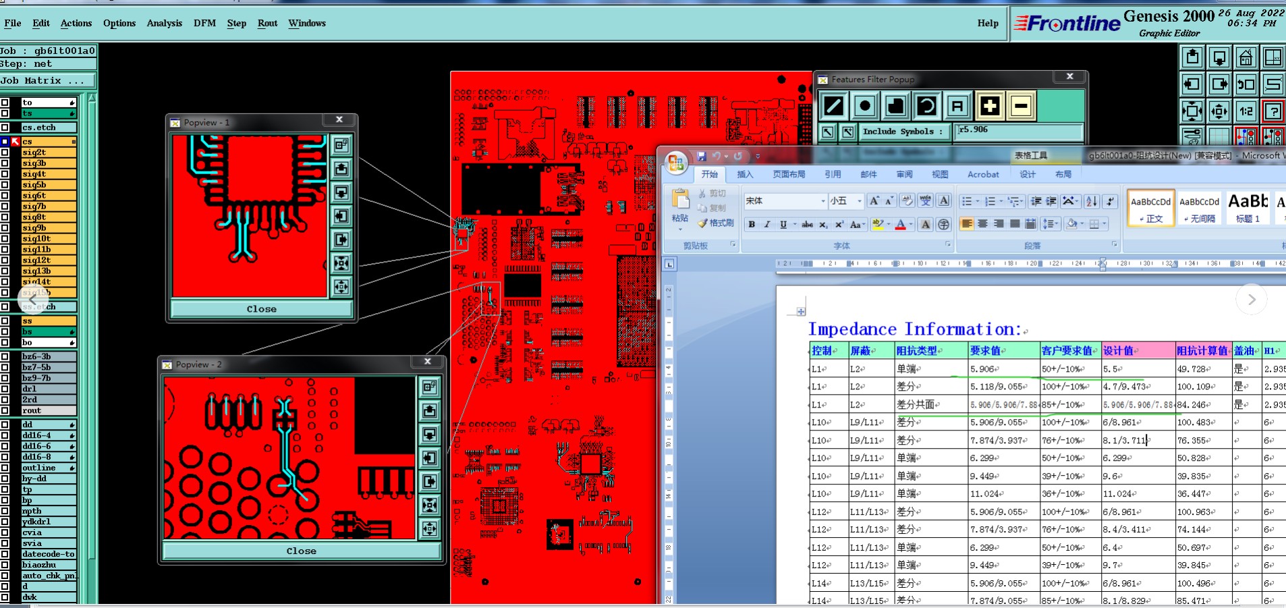Click the undo-box icon in Genesis toolbar
The width and height of the screenshot is (1286, 608).
pyautogui.click(x=1246, y=84)
